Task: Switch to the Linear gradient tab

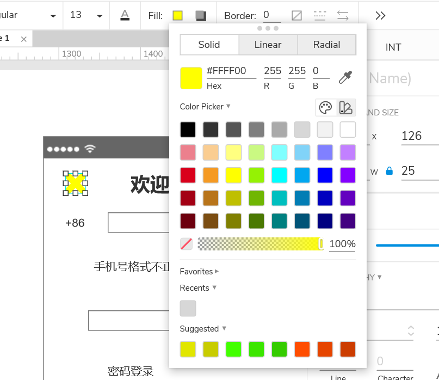Action: point(268,45)
